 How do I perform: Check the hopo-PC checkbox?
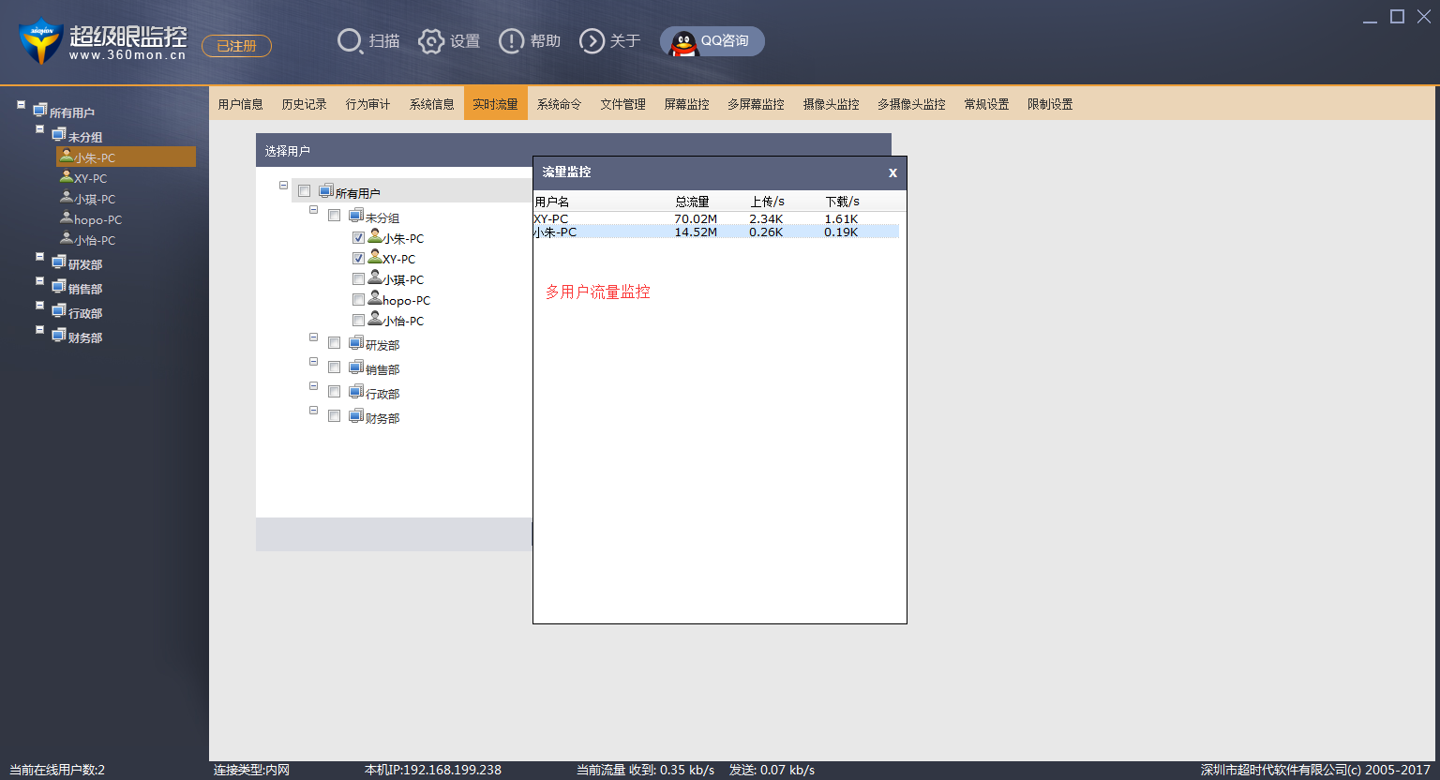[358, 300]
